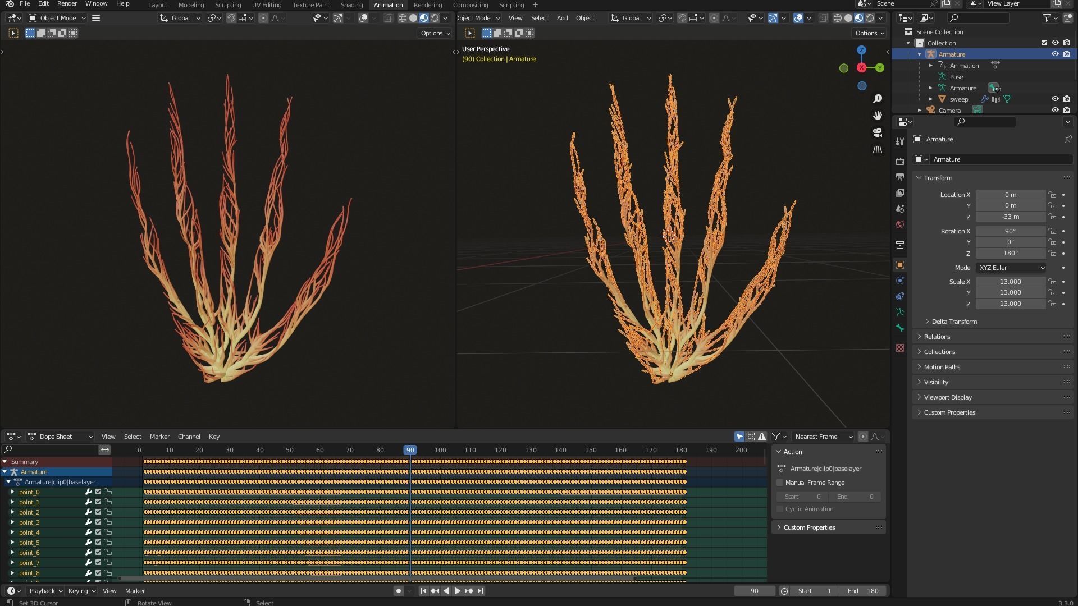
Task: Open Nearest Frame snapping dropdown
Action: point(823,437)
